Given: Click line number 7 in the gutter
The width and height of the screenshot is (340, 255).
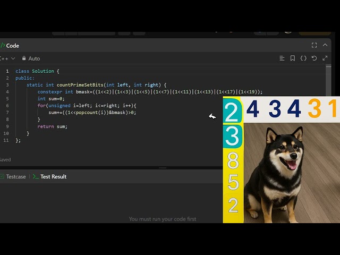Looking at the screenshot, I should (x=7, y=113).
